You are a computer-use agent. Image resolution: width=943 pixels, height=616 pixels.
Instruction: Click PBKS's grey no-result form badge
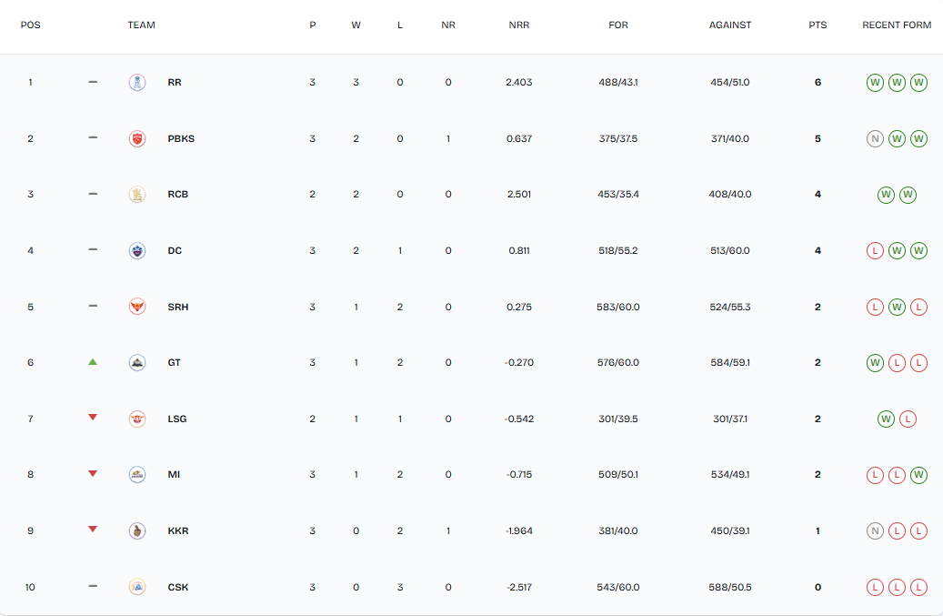click(x=875, y=139)
